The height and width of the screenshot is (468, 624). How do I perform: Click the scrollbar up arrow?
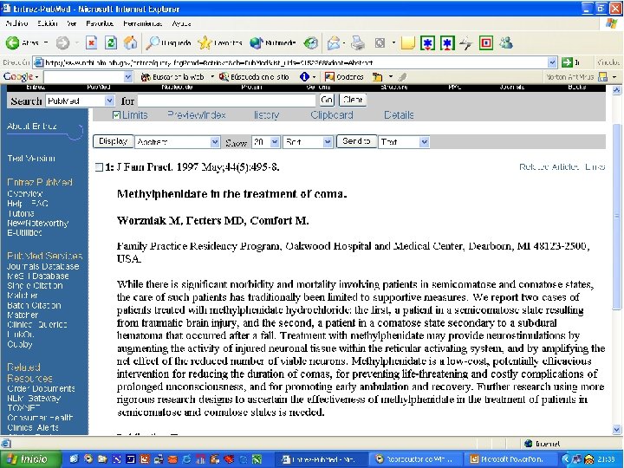(616, 90)
